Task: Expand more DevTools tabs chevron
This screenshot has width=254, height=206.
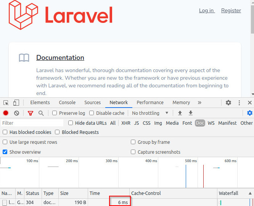Action: (199, 103)
